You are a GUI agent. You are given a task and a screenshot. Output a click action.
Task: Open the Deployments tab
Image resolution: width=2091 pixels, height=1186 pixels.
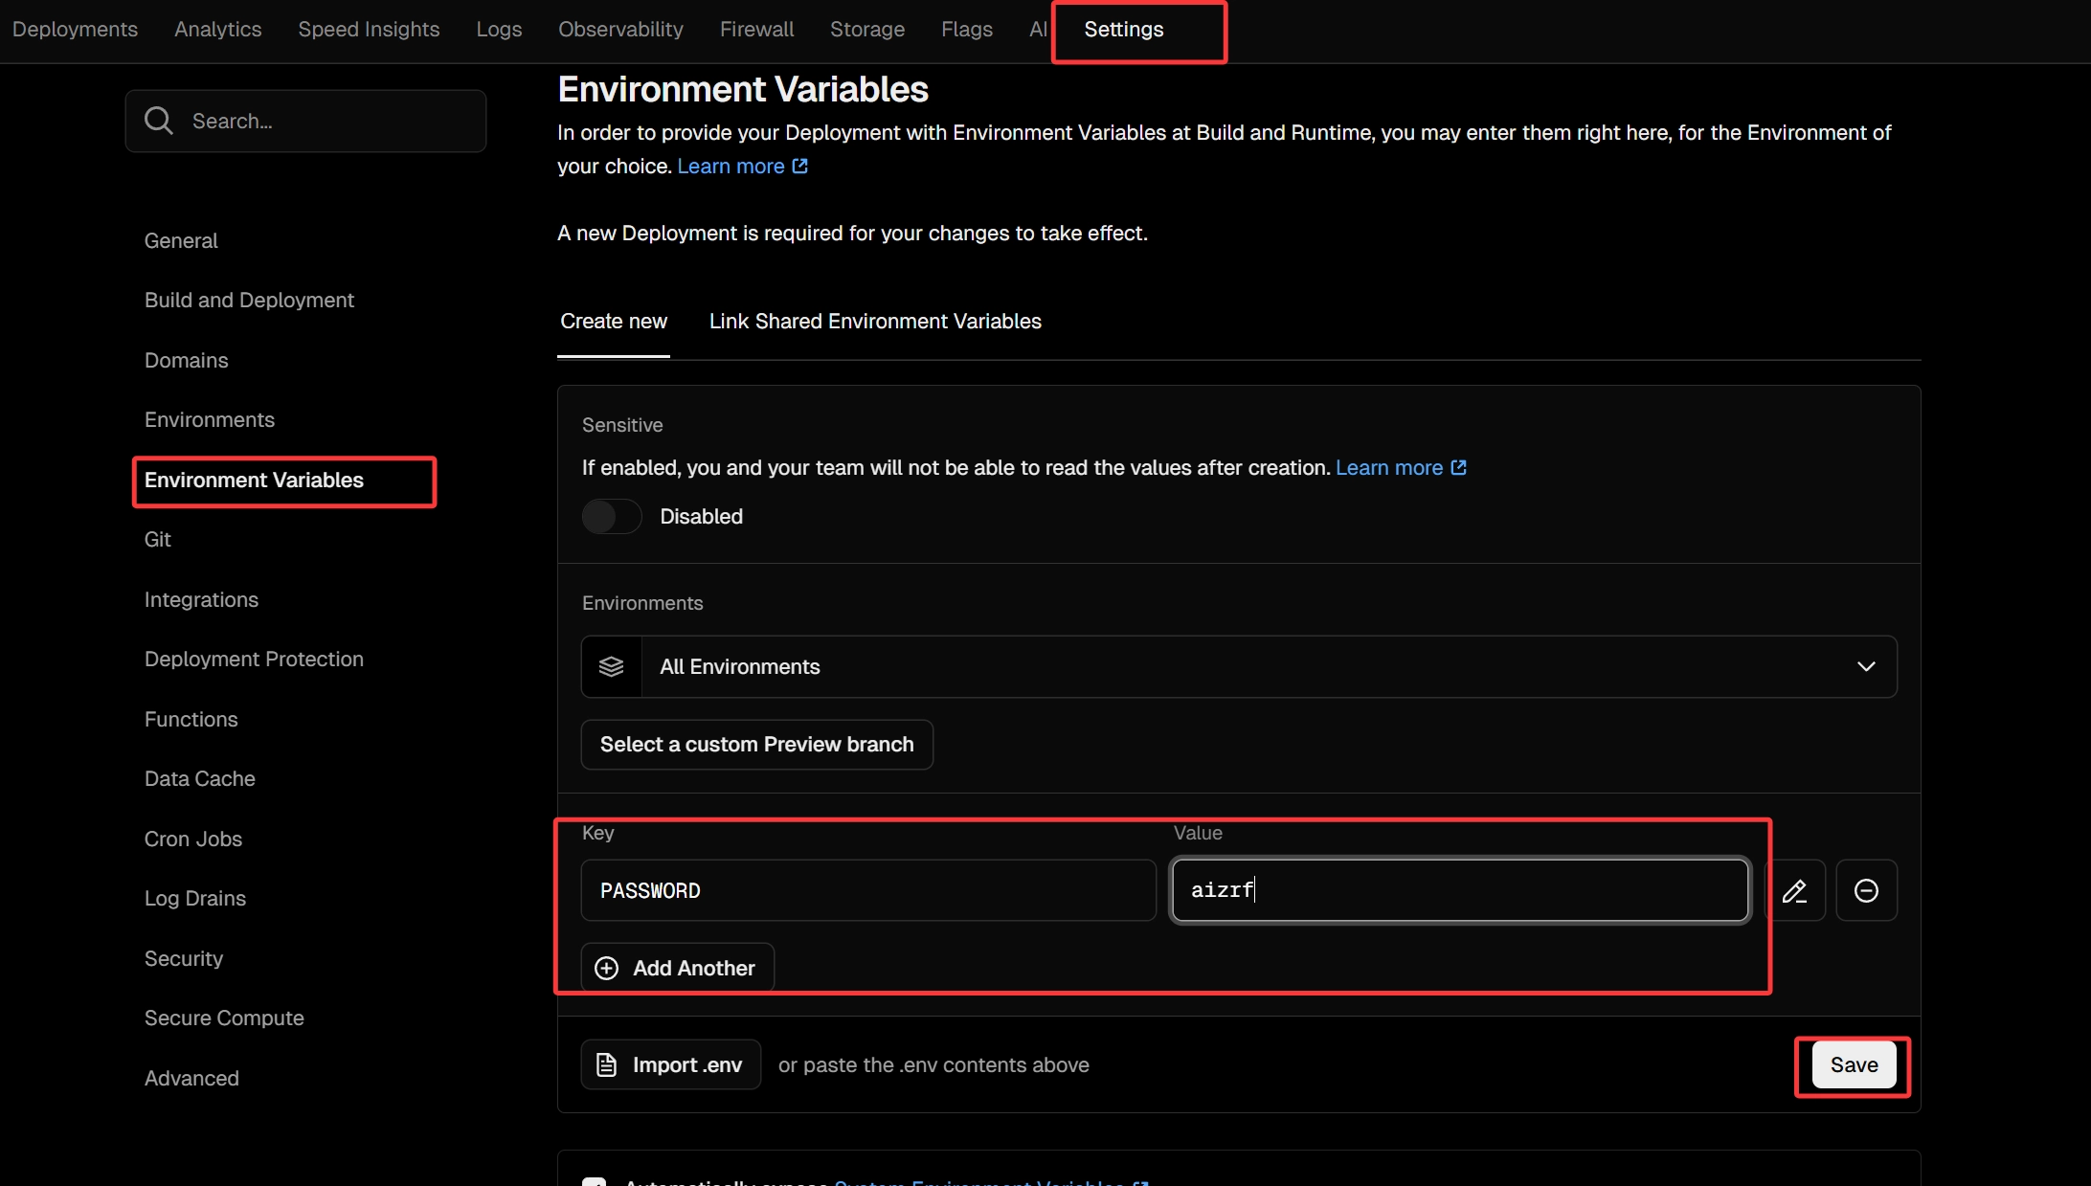pos(75,30)
